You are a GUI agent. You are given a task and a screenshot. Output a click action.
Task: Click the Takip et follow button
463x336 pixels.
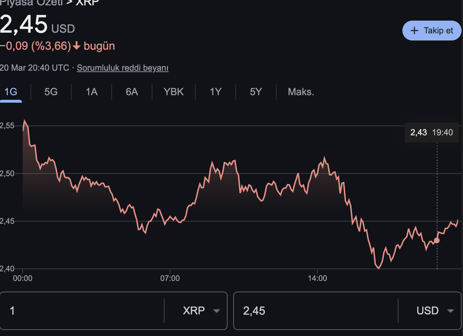(x=432, y=31)
